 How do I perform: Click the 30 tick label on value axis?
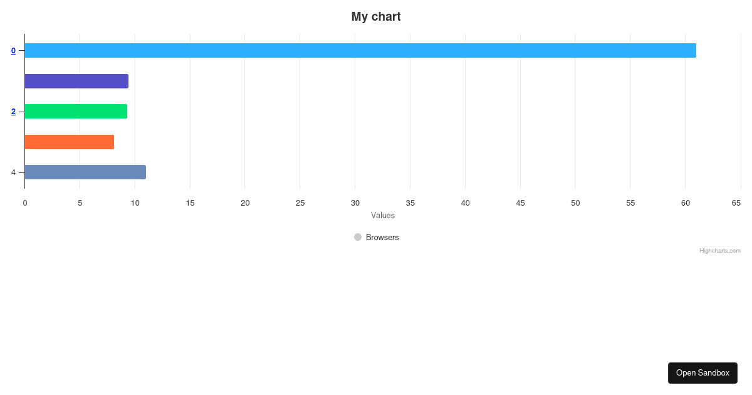tap(355, 203)
